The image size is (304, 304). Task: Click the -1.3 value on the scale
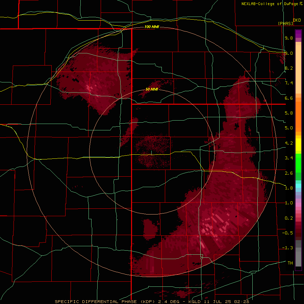point(287,248)
